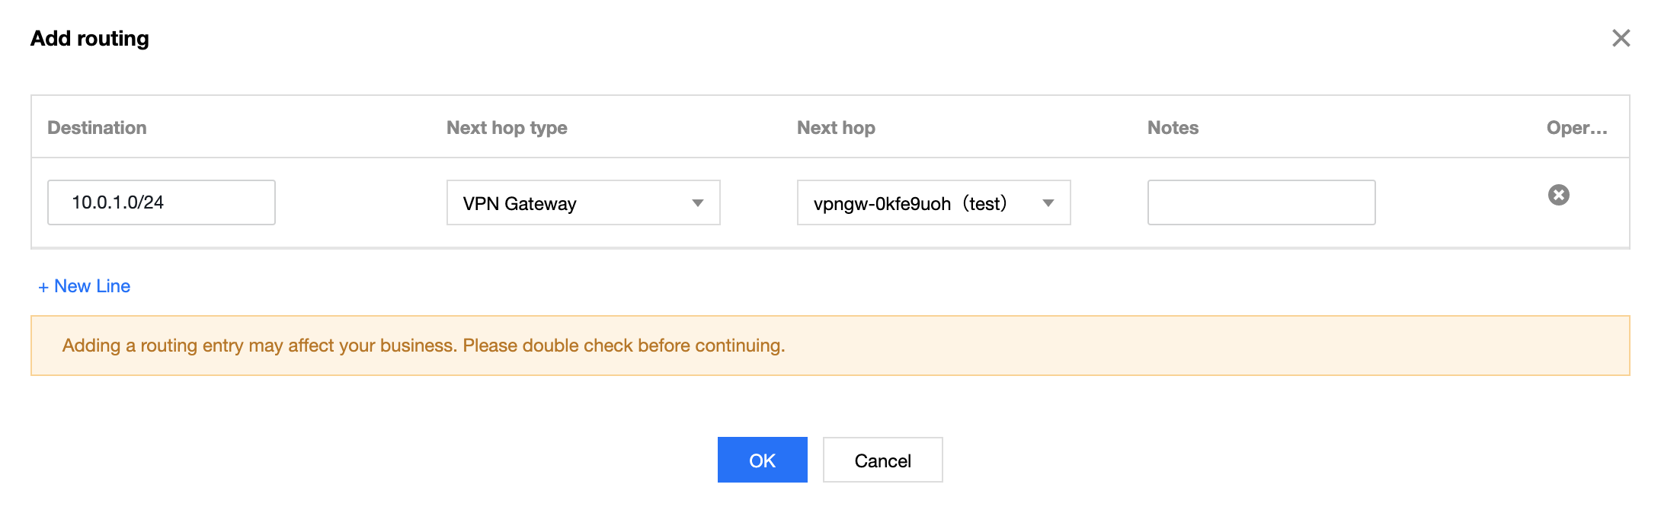The image size is (1661, 513).
Task: Add a New Line to the routing table
Action: [91, 286]
